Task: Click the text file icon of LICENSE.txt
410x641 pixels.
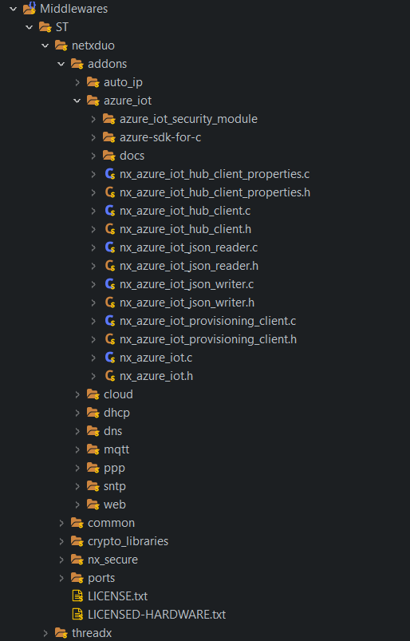Action: coord(77,596)
